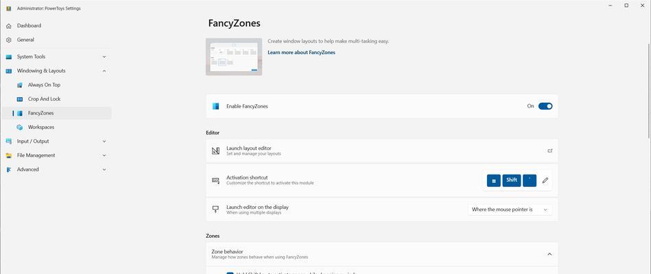
Task: Collapse the Zone behavior section chevron
Action: pyautogui.click(x=549, y=254)
